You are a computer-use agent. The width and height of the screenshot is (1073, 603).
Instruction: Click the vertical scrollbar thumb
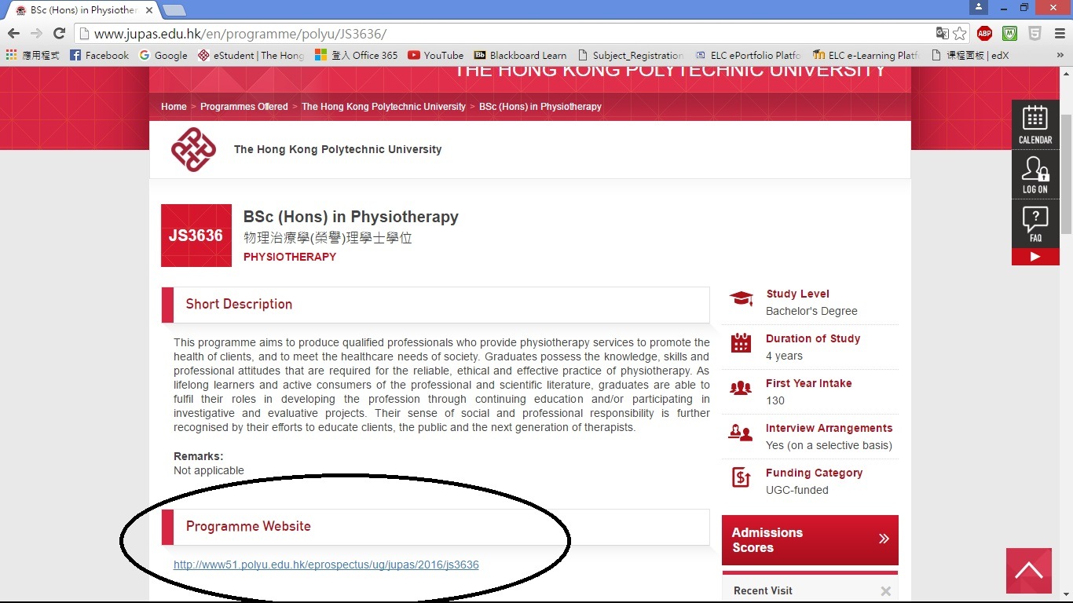click(x=1066, y=173)
